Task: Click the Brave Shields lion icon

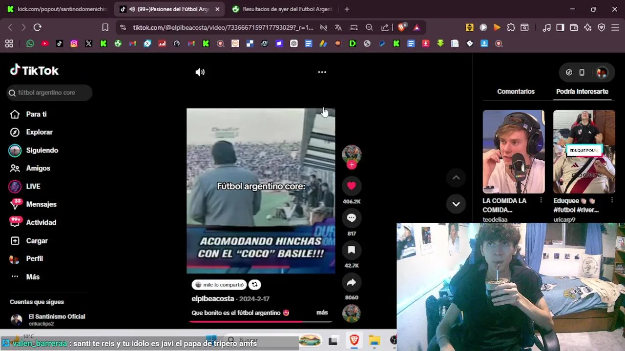Action: [x=401, y=28]
